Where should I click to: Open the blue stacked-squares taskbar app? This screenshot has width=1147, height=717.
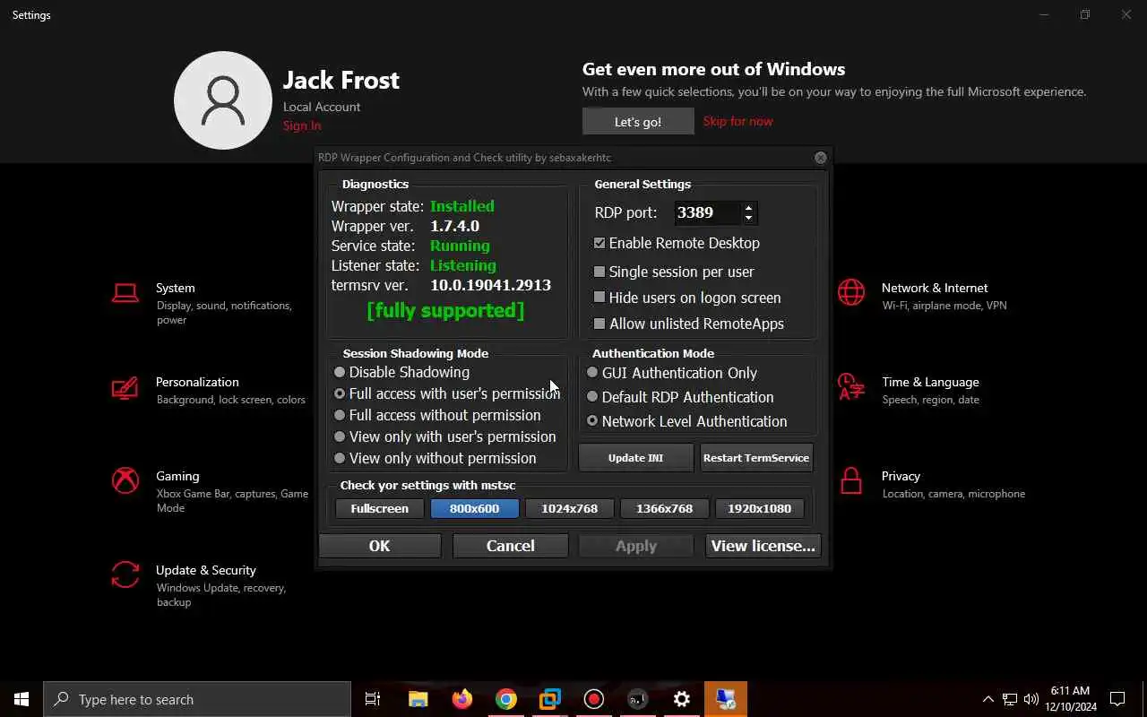point(550,699)
